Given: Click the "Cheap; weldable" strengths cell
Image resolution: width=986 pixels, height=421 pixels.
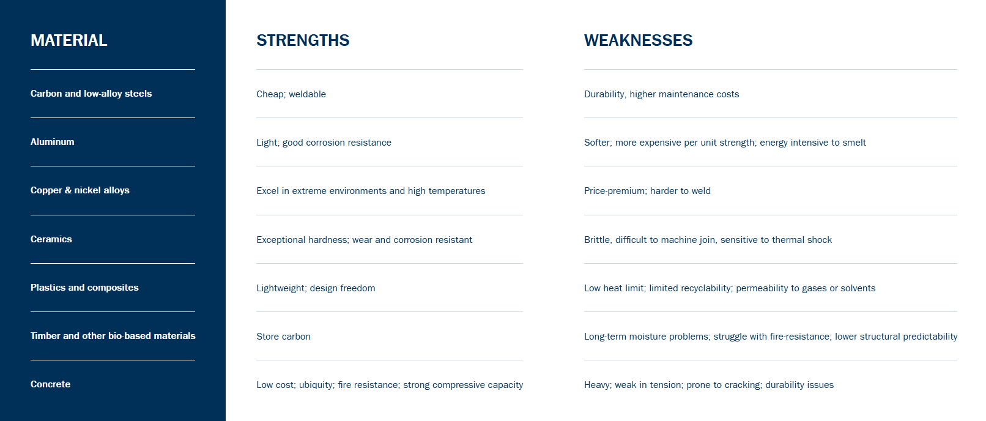Looking at the screenshot, I should coord(291,94).
